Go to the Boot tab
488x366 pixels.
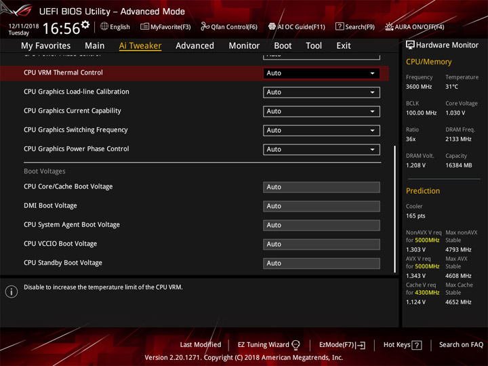tap(283, 46)
